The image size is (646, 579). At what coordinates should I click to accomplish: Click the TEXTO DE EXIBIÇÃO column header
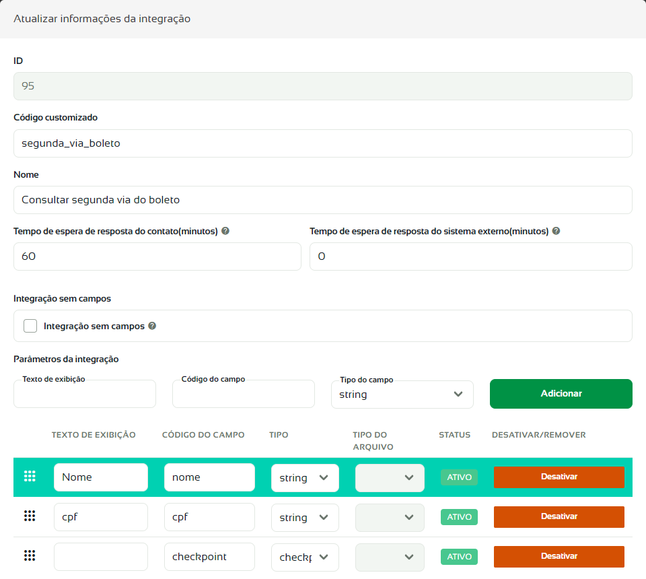point(94,435)
